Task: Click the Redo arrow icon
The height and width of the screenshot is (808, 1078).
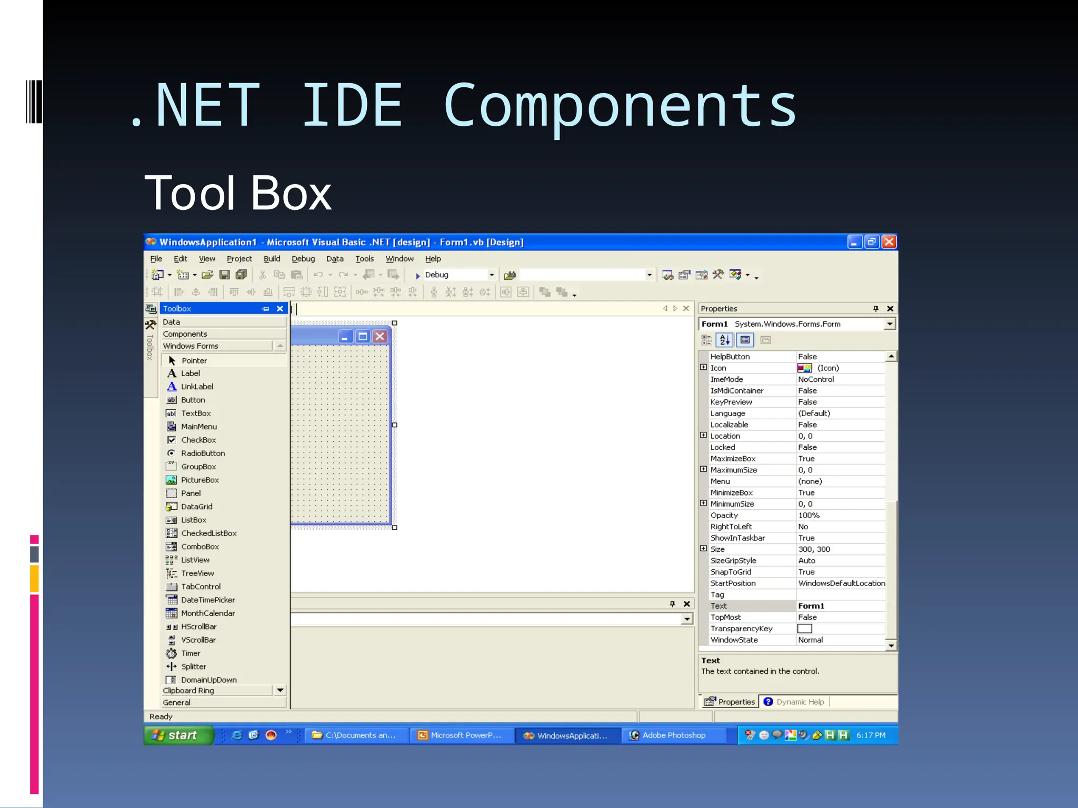Action: click(x=343, y=275)
